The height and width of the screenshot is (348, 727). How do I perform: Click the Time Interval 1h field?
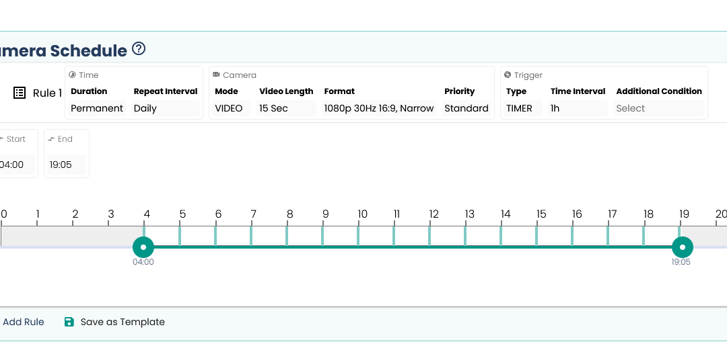pyautogui.click(x=578, y=108)
